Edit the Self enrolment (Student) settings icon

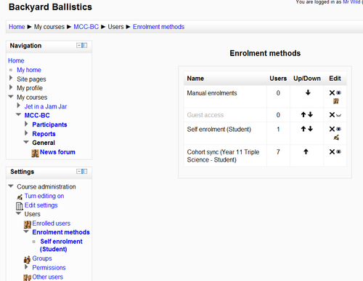336,138
